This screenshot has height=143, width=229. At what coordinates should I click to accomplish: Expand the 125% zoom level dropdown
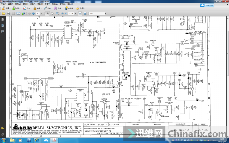pos(75,14)
